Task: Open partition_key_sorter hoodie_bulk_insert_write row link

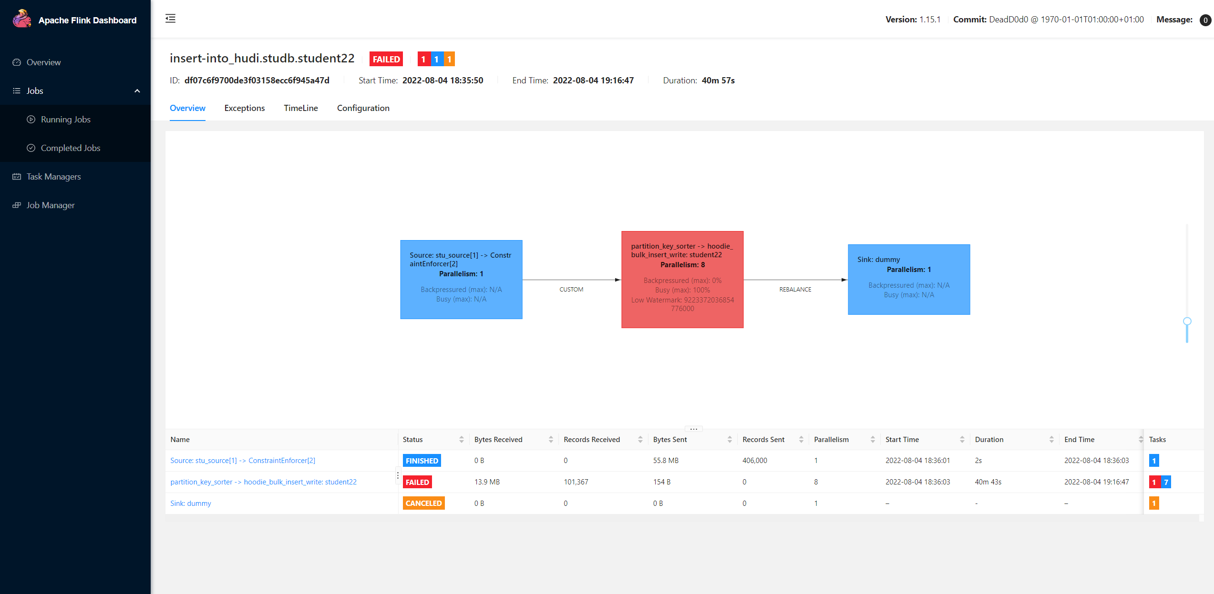Action: (x=263, y=482)
